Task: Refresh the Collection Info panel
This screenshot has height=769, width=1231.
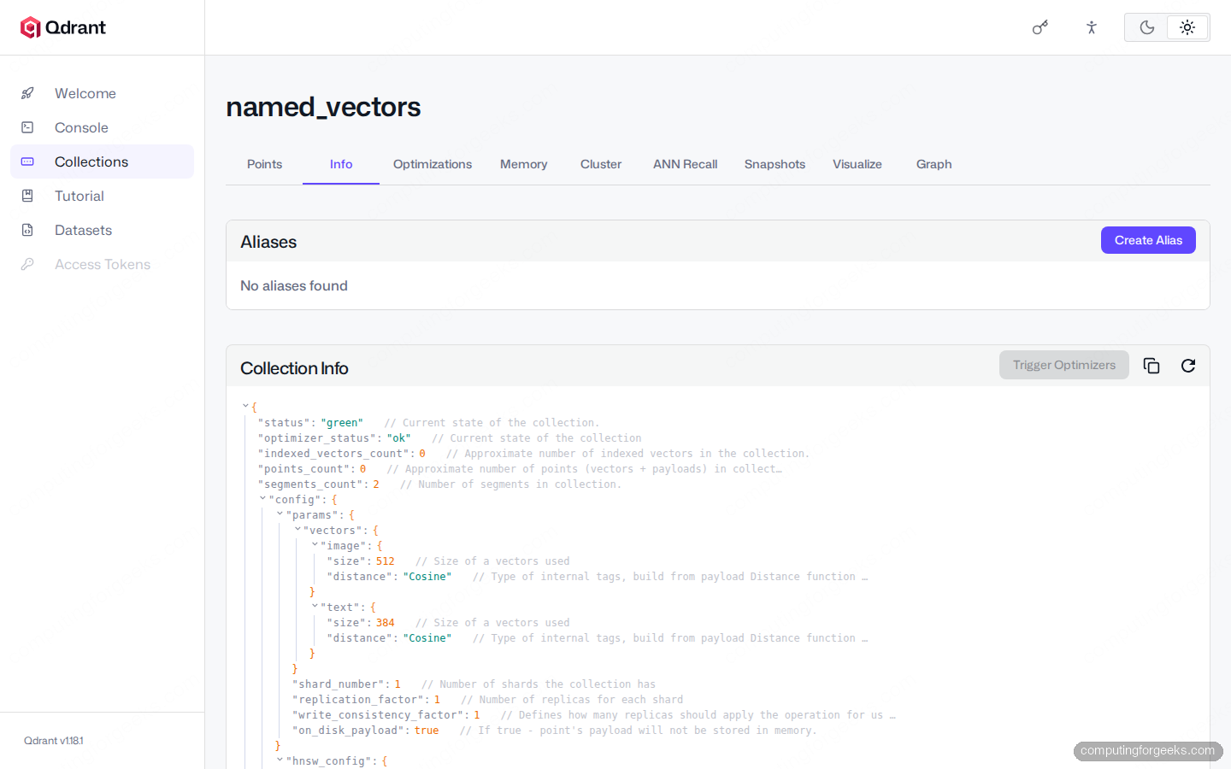Action: tap(1188, 366)
